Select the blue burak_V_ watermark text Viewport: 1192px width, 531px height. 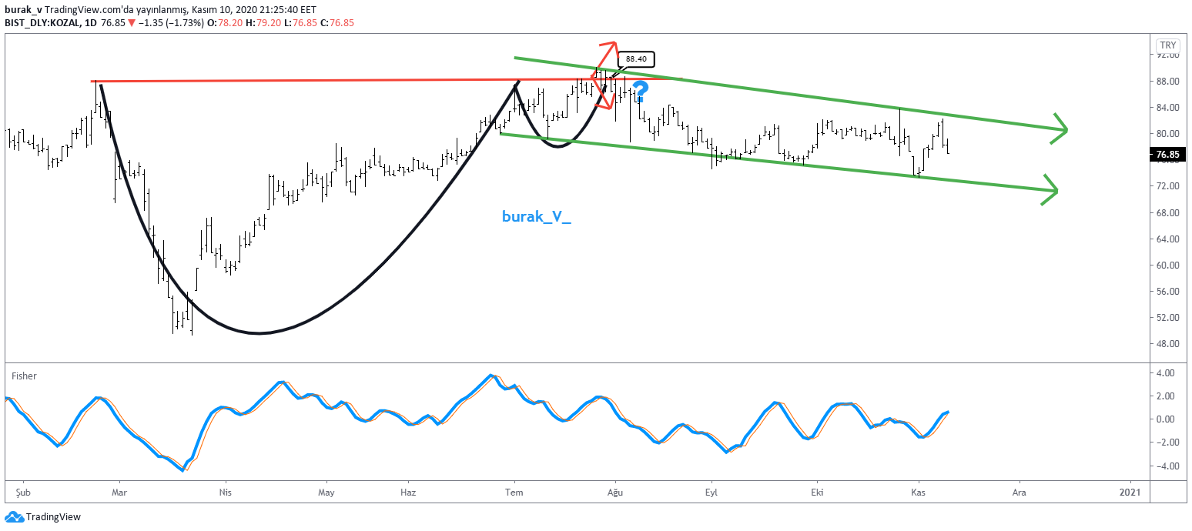click(537, 217)
